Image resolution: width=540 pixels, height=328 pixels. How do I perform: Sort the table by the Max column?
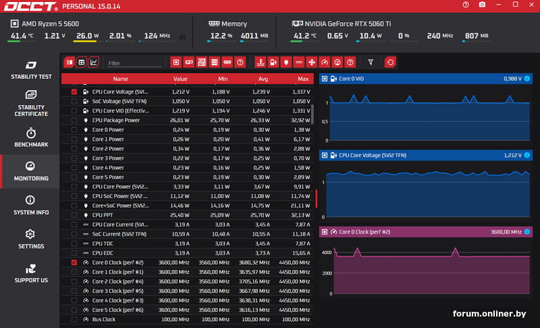[x=302, y=79]
